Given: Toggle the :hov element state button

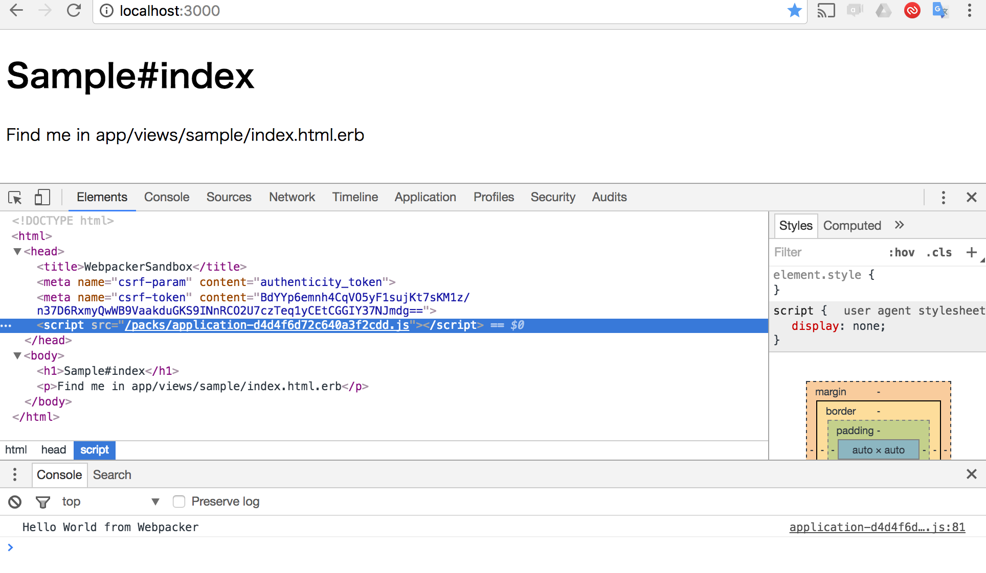Looking at the screenshot, I should tap(902, 252).
